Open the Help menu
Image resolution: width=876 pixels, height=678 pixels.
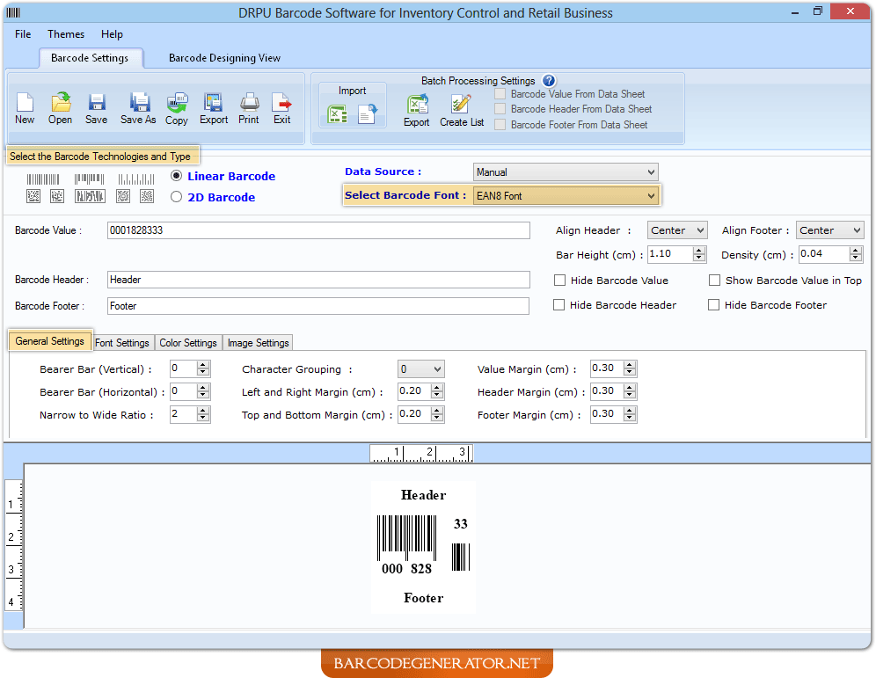coord(112,34)
